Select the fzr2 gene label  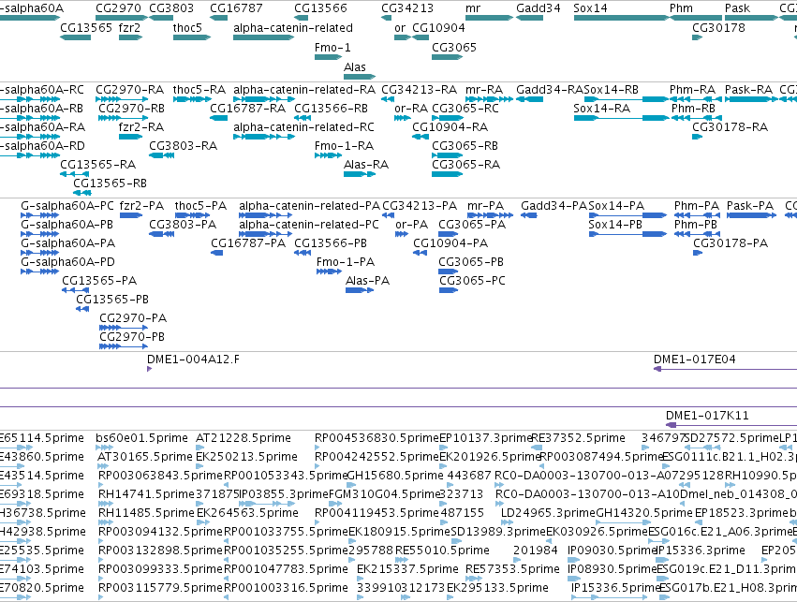click(x=129, y=27)
